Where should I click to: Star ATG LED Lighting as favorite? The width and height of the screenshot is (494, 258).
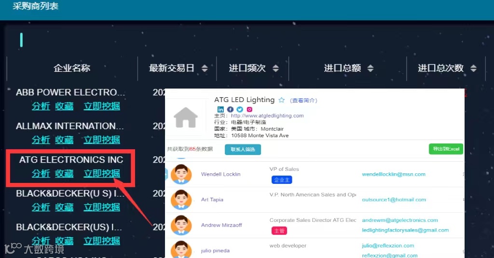[x=281, y=100]
